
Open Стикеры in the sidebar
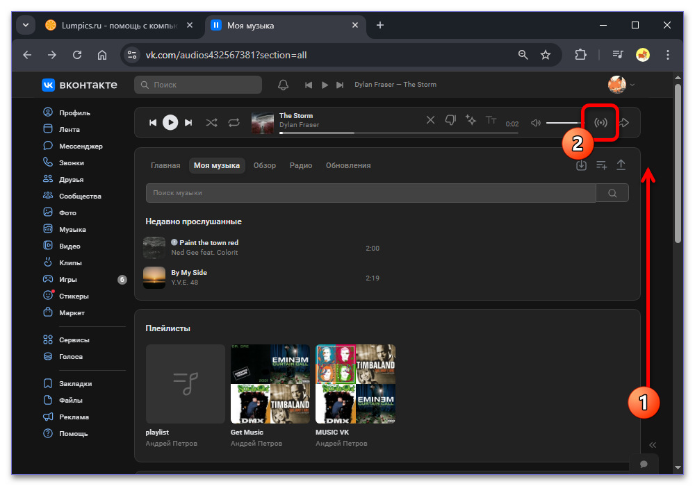[x=65, y=296]
